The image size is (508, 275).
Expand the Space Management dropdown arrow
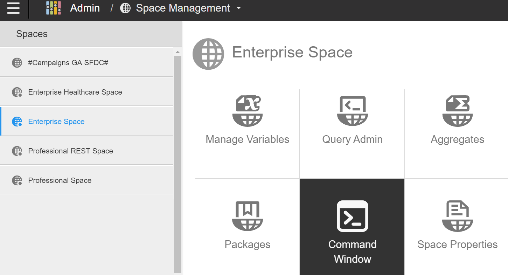click(239, 8)
